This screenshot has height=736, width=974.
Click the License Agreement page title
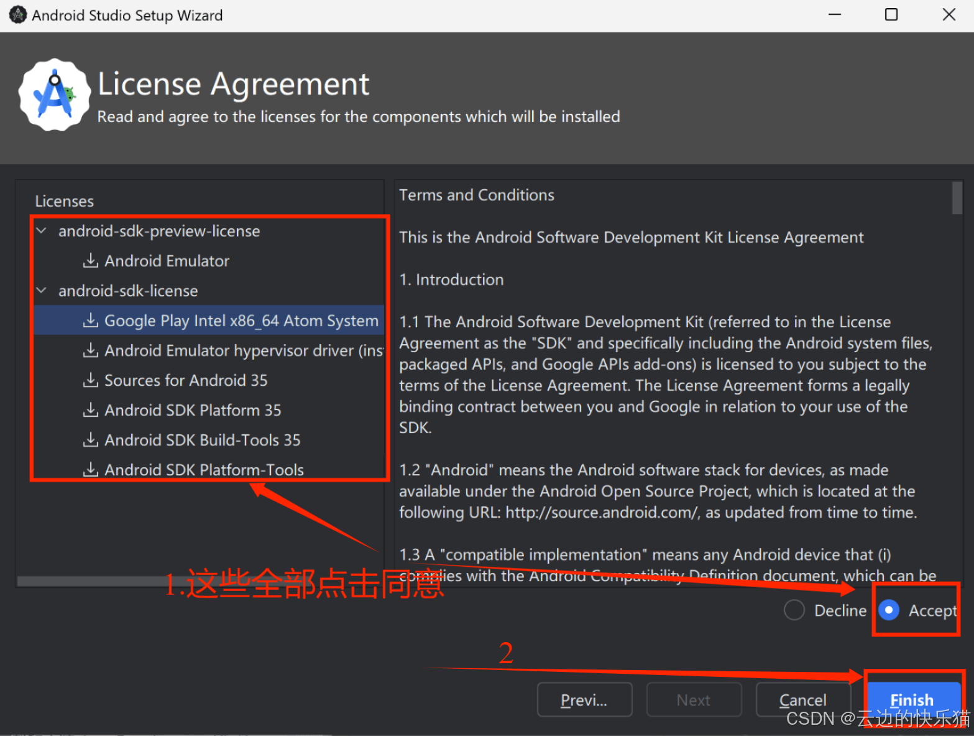coord(234,83)
